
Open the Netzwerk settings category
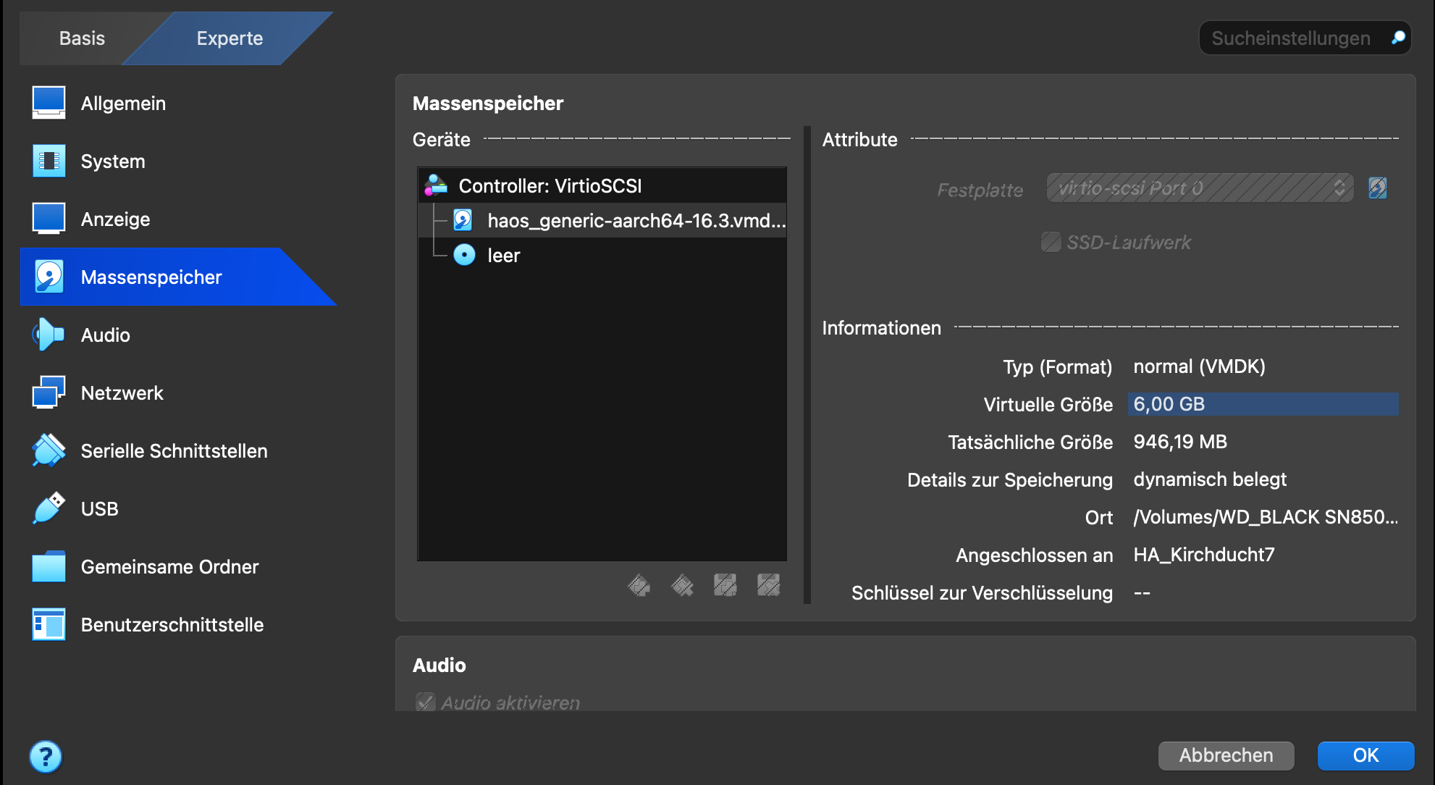(122, 393)
